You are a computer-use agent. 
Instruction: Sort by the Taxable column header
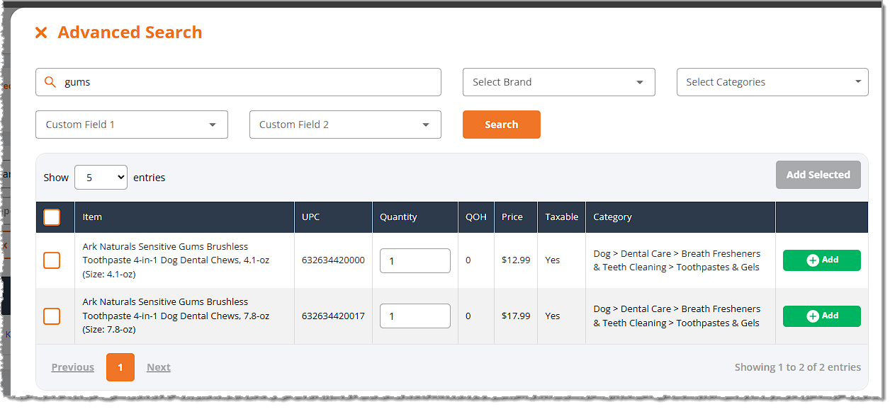pos(562,217)
